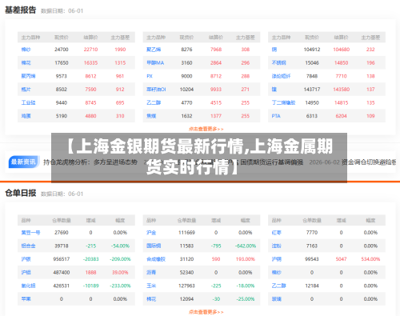The width and height of the screenshot is (400, 316).
Task: Select the percentage 193.00%
Action: 246,259
